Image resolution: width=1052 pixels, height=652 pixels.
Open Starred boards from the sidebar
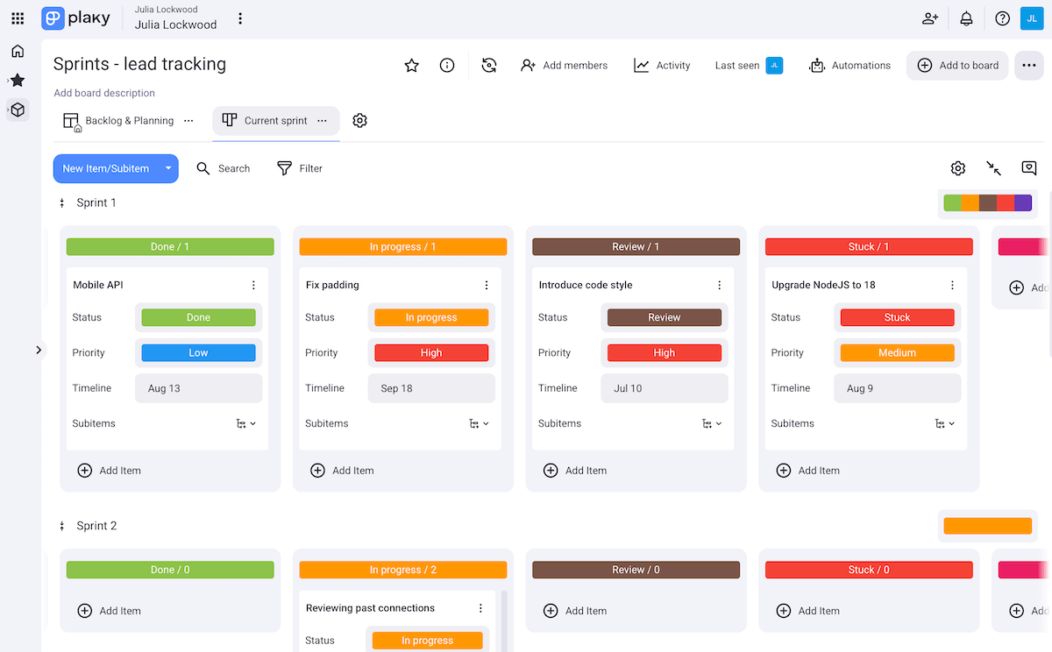(x=17, y=80)
